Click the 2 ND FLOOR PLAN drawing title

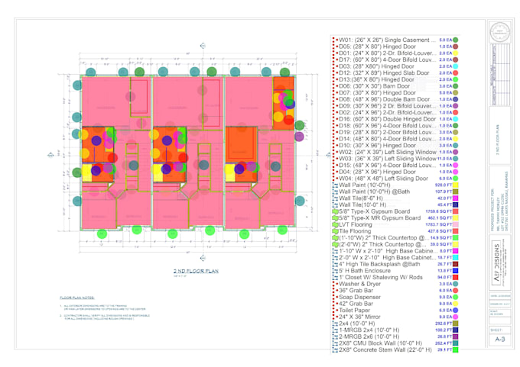coord(196,271)
